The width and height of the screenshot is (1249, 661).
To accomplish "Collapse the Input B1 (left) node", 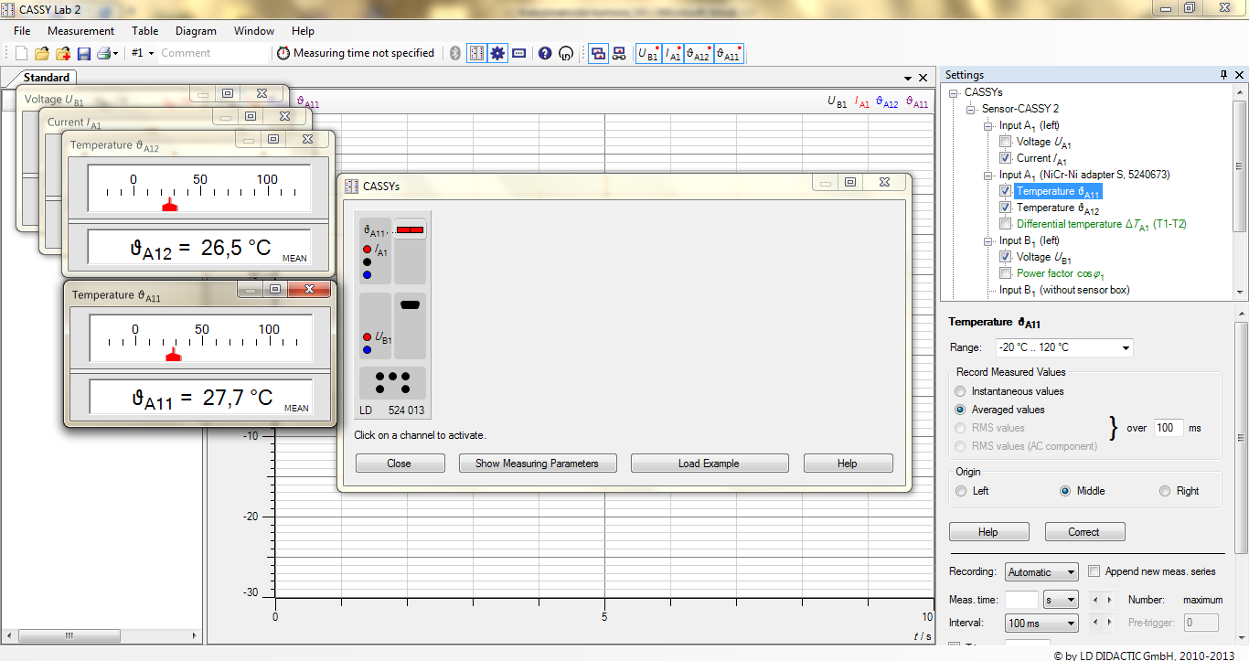I will (988, 240).
